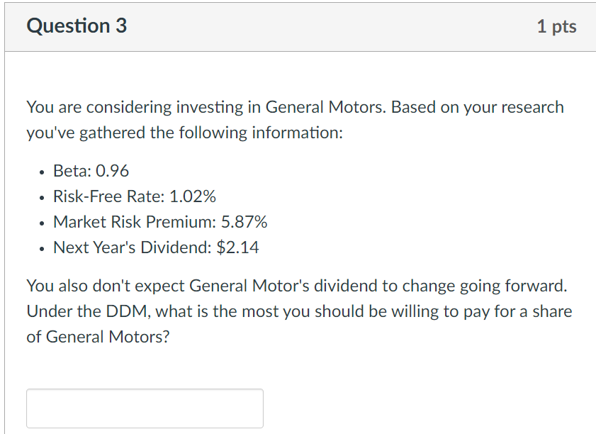Click the Beta: 0.96 bullet item
This screenshot has width=596, height=434.
[x=91, y=170]
